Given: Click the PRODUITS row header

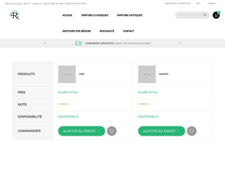Looking at the screenshot, I should pyautogui.click(x=26, y=74).
